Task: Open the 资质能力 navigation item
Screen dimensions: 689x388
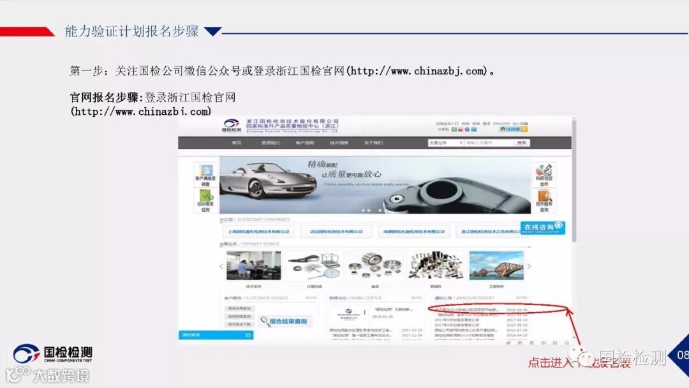Action: coord(270,143)
